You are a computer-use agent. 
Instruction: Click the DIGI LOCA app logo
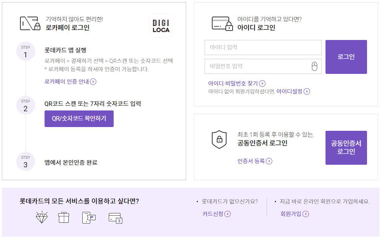pos(161,26)
